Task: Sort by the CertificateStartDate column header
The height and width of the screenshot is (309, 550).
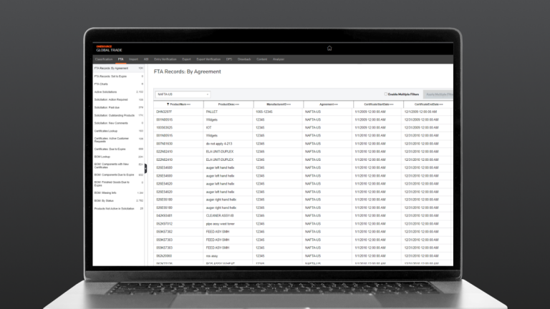Action: pyautogui.click(x=379, y=104)
